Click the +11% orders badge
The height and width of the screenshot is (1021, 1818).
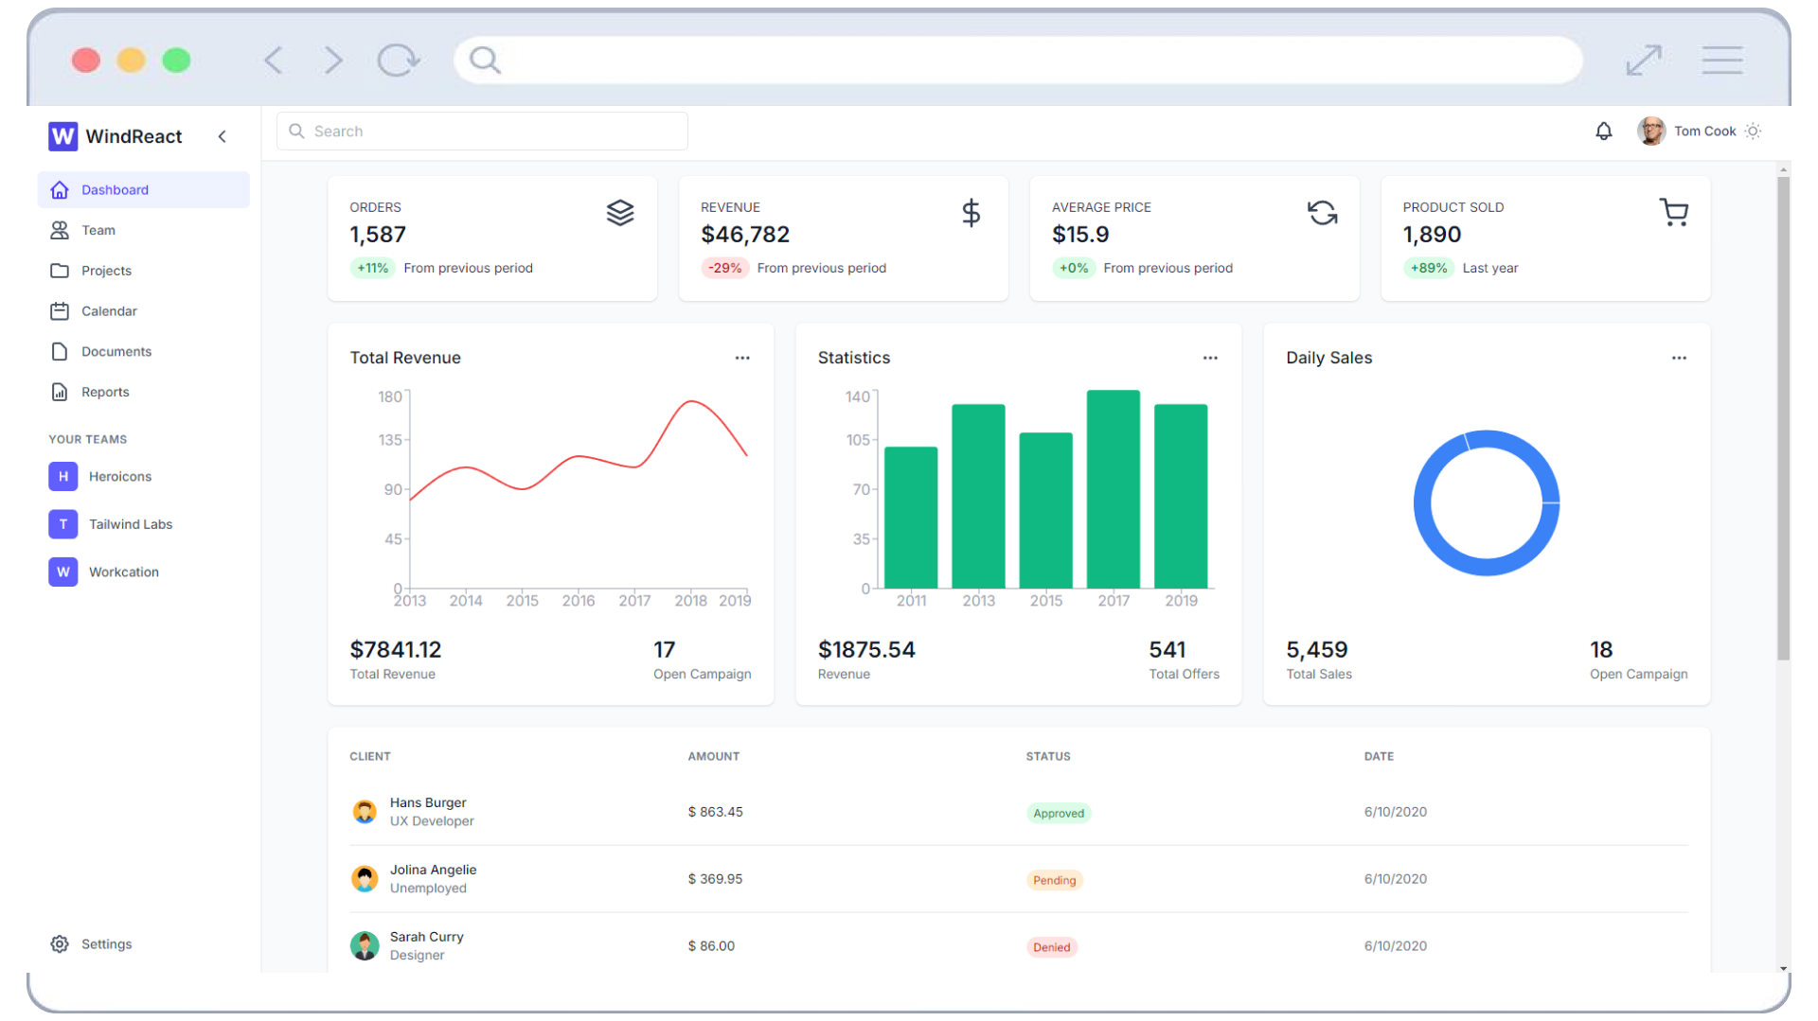(x=373, y=268)
